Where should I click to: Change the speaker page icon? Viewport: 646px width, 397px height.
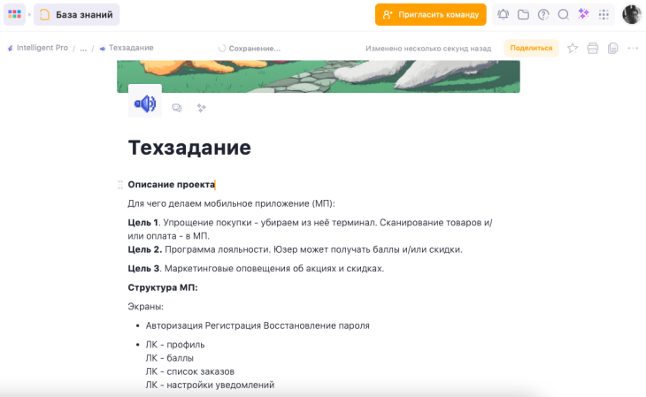click(x=145, y=103)
